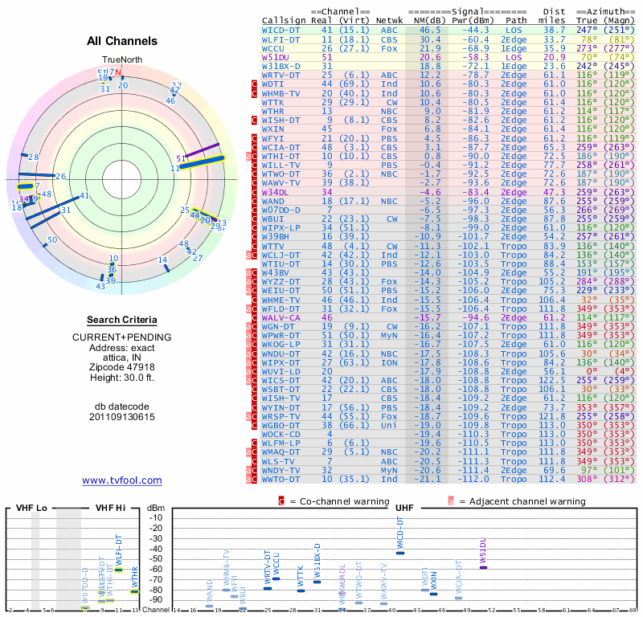This screenshot has width=643, height=617.
Task: Click the channel 26 bar on radar plot
Action: [36, 175]
